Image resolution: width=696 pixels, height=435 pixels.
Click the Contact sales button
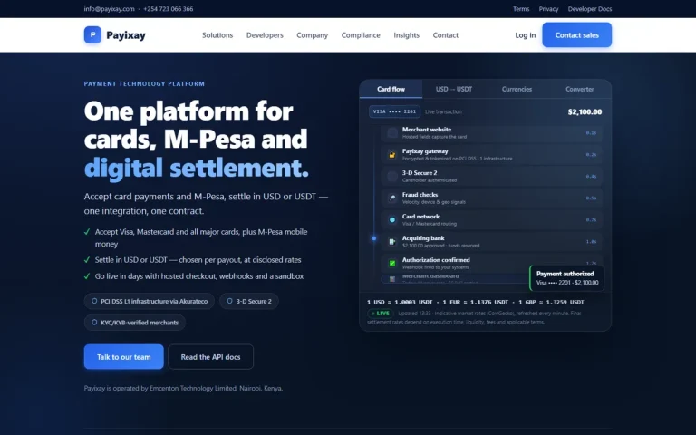click(576, 34)
